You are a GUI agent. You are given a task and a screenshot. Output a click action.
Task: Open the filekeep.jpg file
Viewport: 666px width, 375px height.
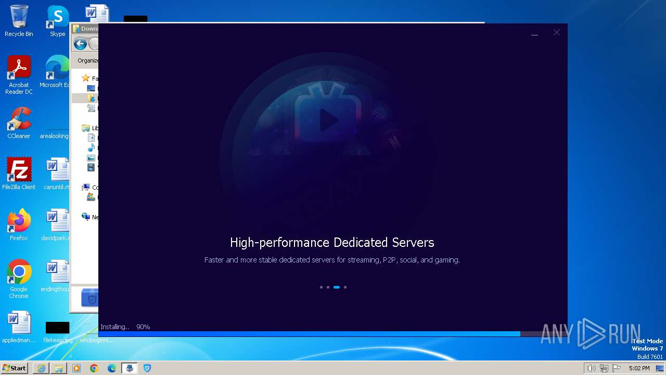(x=58, y=332)
